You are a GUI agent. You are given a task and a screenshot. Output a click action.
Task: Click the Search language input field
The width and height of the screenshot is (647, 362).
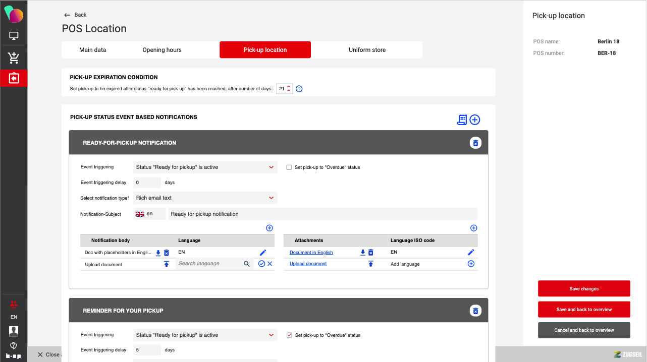click(x=209, y=264)
